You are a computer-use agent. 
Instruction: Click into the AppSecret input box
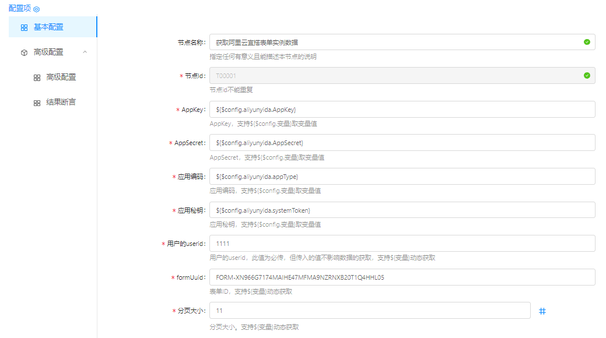(402, 143)
